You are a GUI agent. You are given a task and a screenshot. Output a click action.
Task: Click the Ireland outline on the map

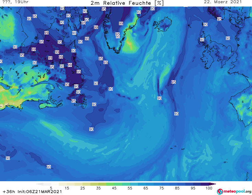coord(208,59)
